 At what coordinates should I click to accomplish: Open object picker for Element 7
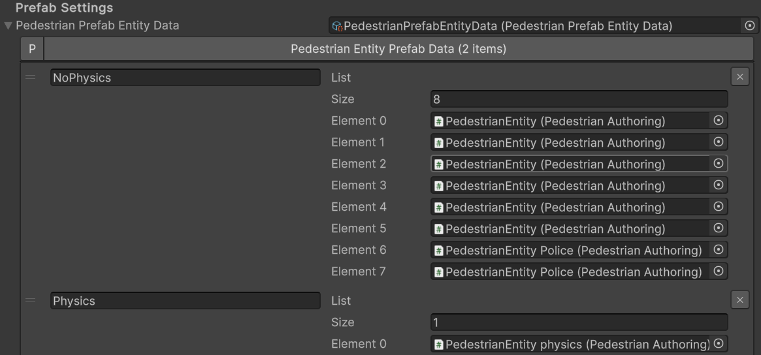pyautogui.click(x=719, y=271)
